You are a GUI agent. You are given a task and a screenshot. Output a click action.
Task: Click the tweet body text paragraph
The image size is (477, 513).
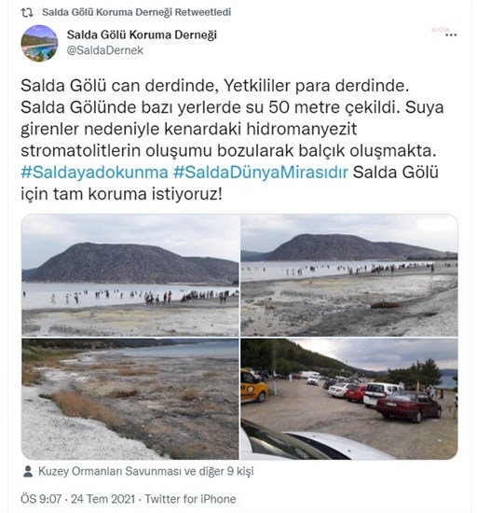click(232, 140)
